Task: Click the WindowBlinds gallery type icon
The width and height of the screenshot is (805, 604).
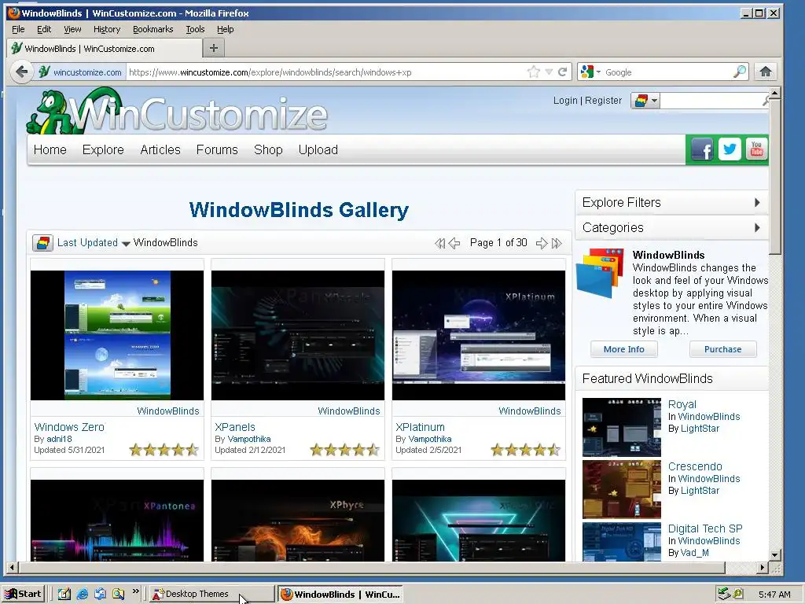Action: coord(42,243)
